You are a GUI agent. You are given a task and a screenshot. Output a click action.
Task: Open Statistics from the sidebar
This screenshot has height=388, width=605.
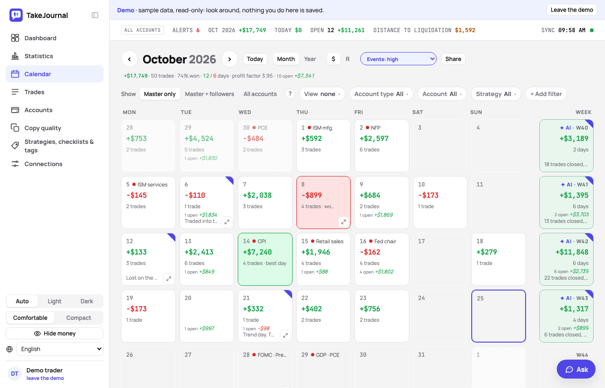54,56
